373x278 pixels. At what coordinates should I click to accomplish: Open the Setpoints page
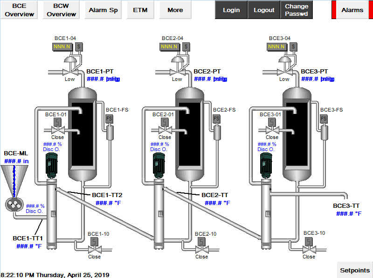[355, 270]
